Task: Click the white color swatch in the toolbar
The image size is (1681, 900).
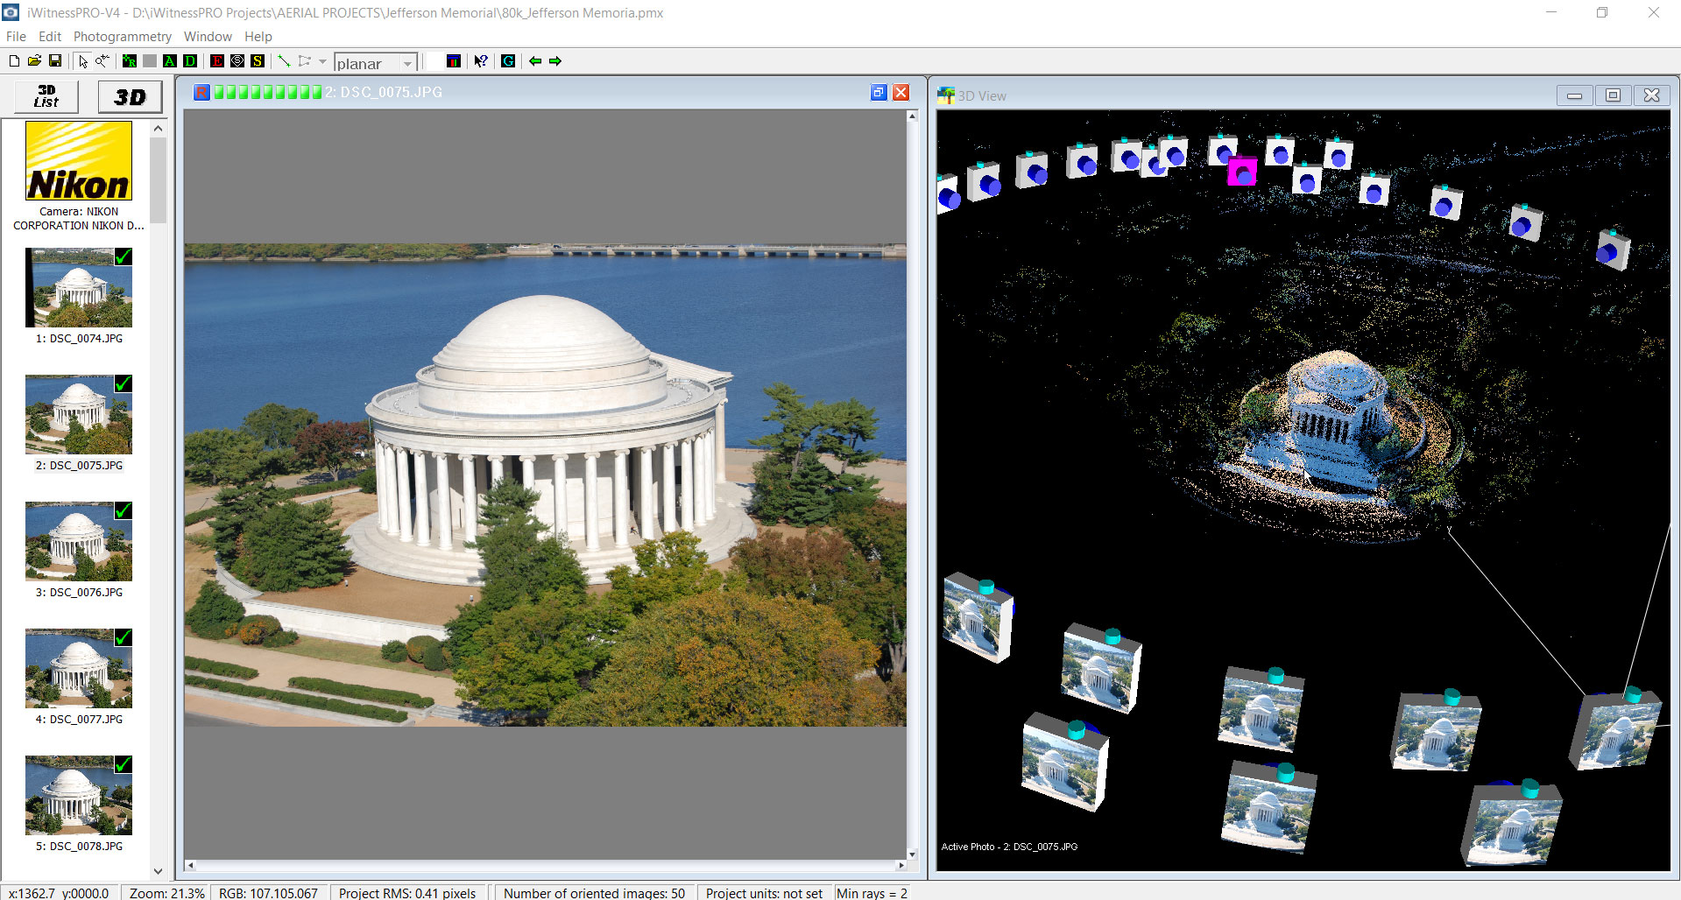Action: tap(434, 61)
